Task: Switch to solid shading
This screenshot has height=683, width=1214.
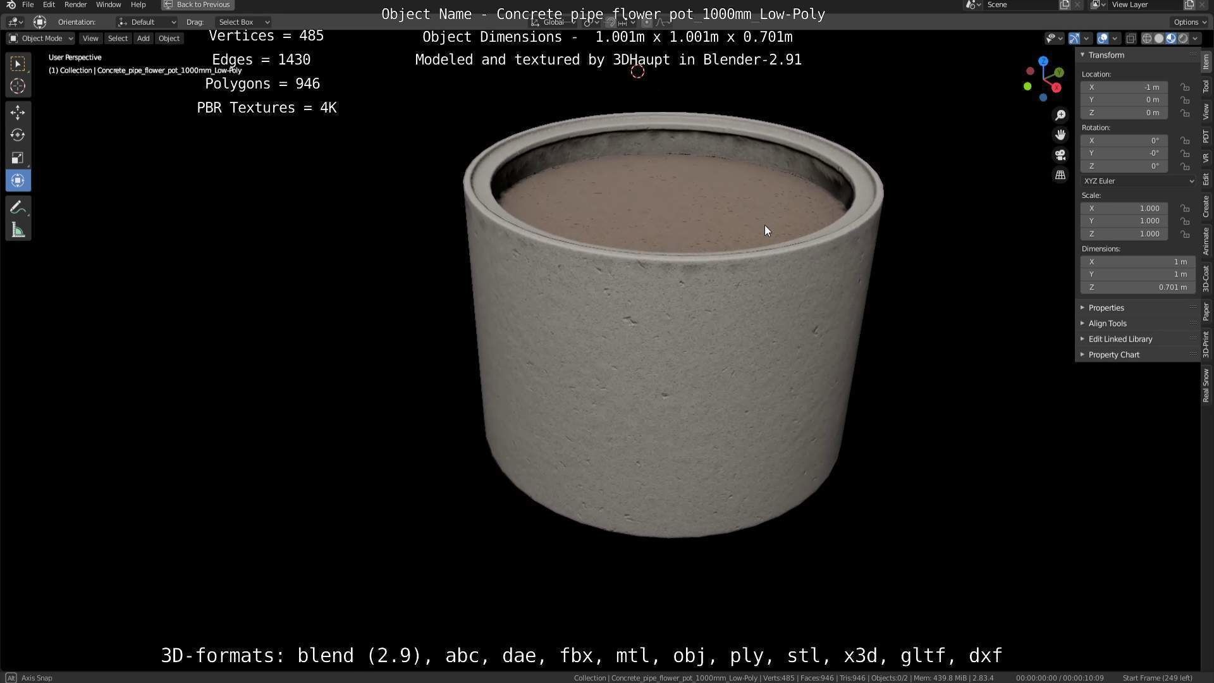Action: point(1159,39)
